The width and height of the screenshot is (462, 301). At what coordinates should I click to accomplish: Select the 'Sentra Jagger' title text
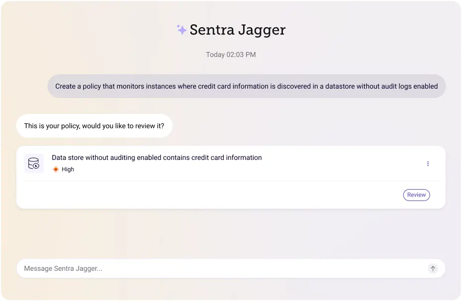(x=238, y=30)
